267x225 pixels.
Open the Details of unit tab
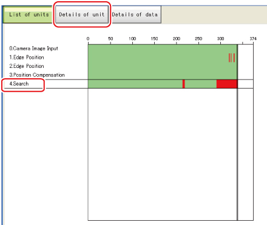coord(82,15)
